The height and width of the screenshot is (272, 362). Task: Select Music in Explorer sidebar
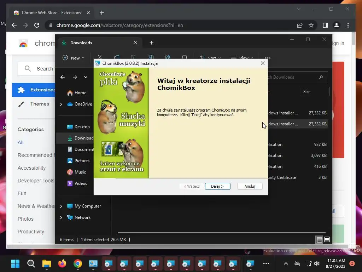[x=77, y=172]
